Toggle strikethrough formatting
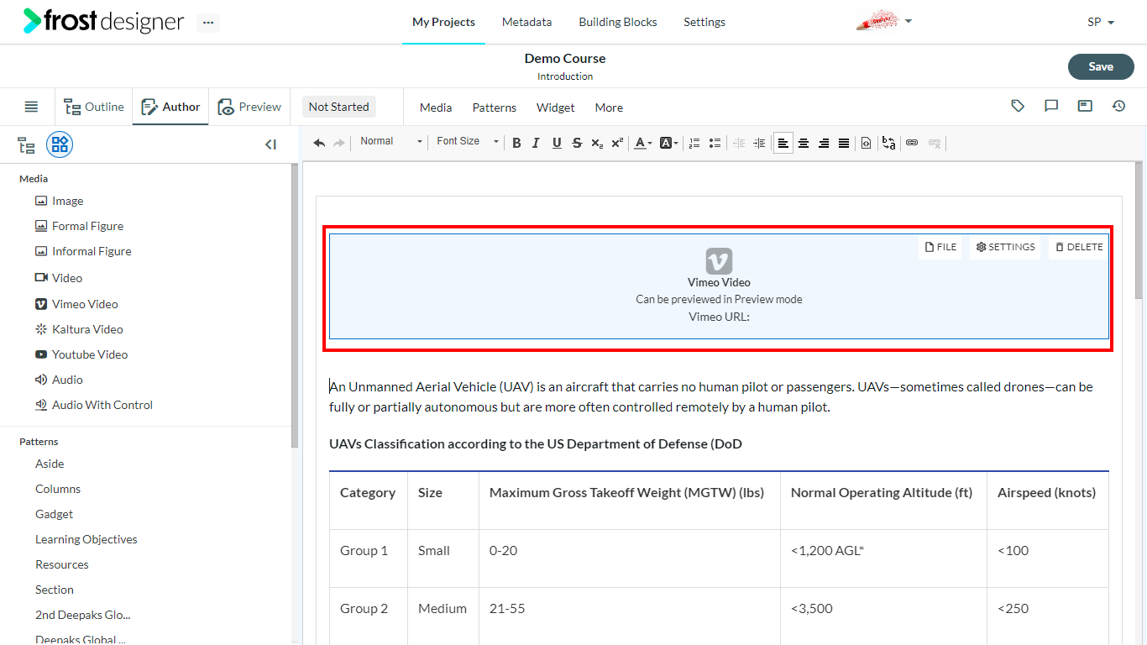Screen dimensions: 1147x645 [577, 143]
